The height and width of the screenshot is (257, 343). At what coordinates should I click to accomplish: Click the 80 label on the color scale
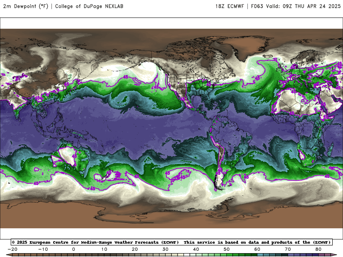coord(319,249)
